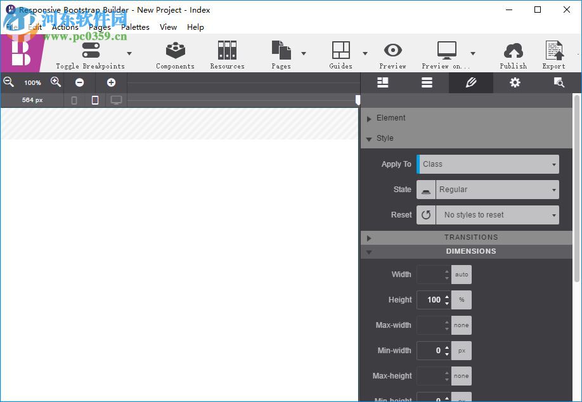582x402 pixels.
Task: Switch to the desktop breakpoint device icon
Action: [x=116, y=100]
